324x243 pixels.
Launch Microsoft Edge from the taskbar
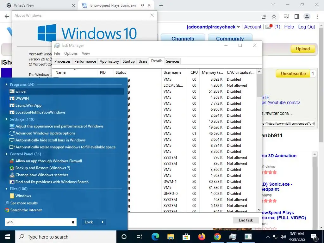(x=155, y=237)
